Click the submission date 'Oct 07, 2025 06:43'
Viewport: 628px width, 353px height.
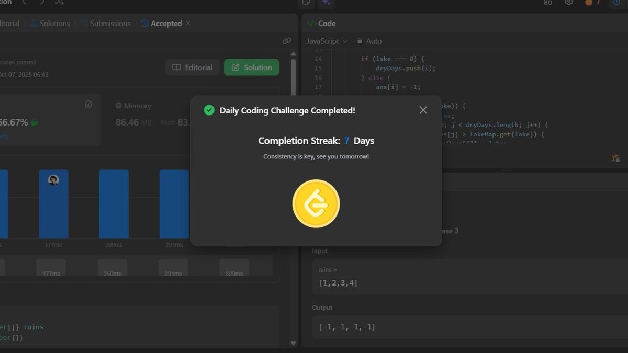[x=24, y=75]
